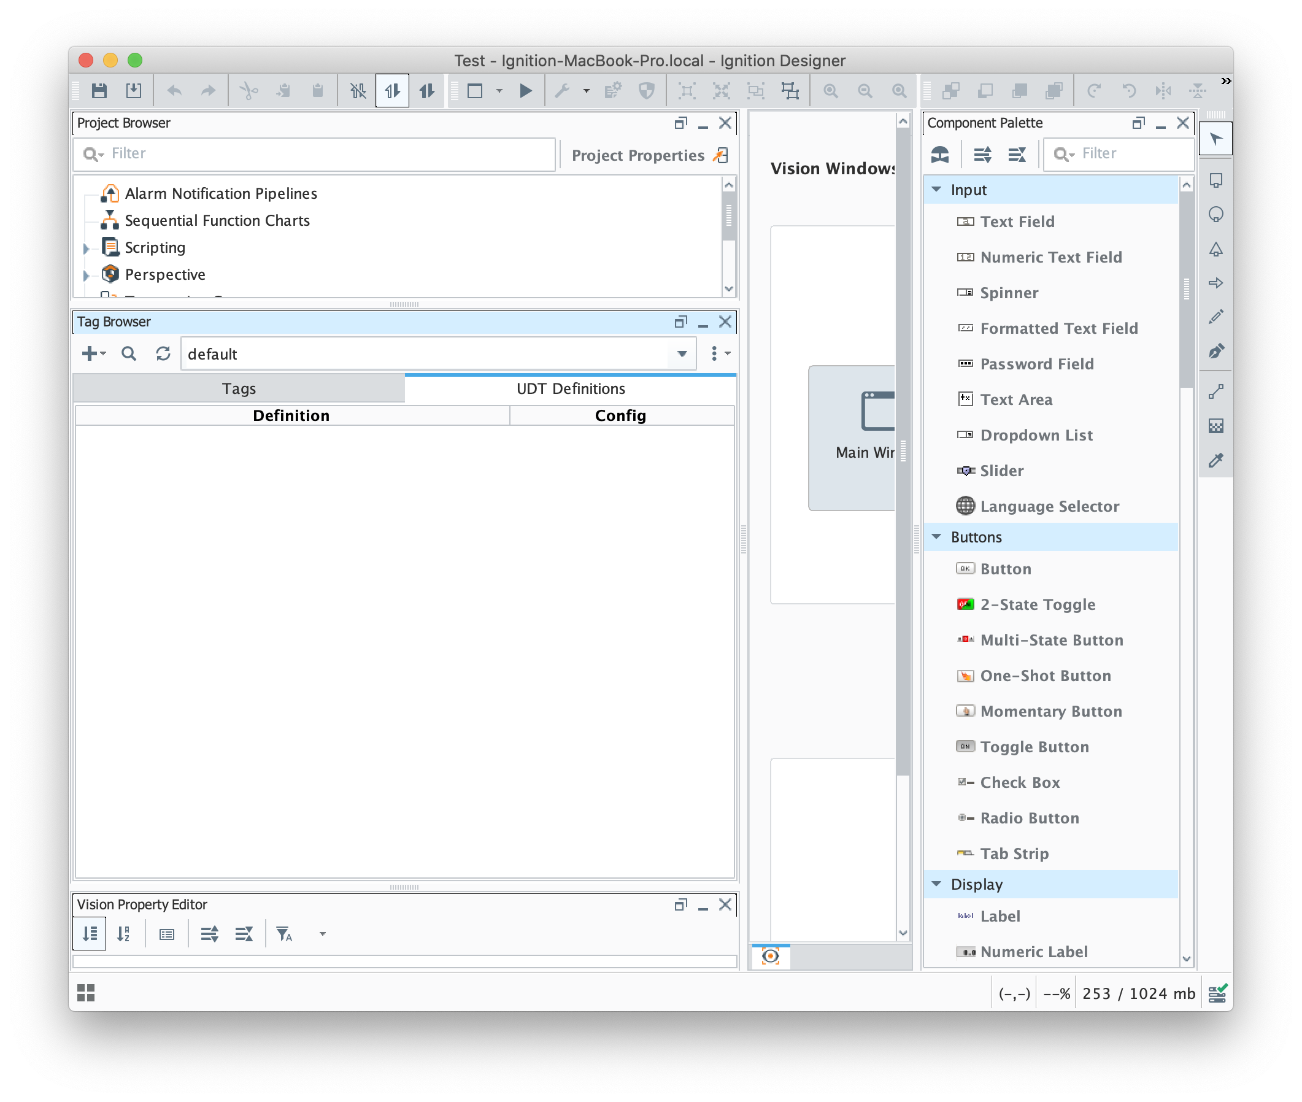Choose the rectangle shape tool
This screenshot has width=1302, height=1102.
pyautogui.click(x=1215, y=180)
